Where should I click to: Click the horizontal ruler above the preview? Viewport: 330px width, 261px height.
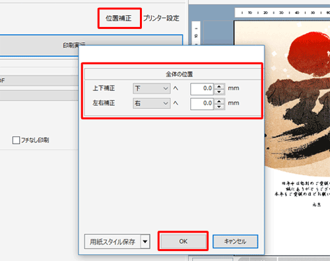tap(282, 13)
